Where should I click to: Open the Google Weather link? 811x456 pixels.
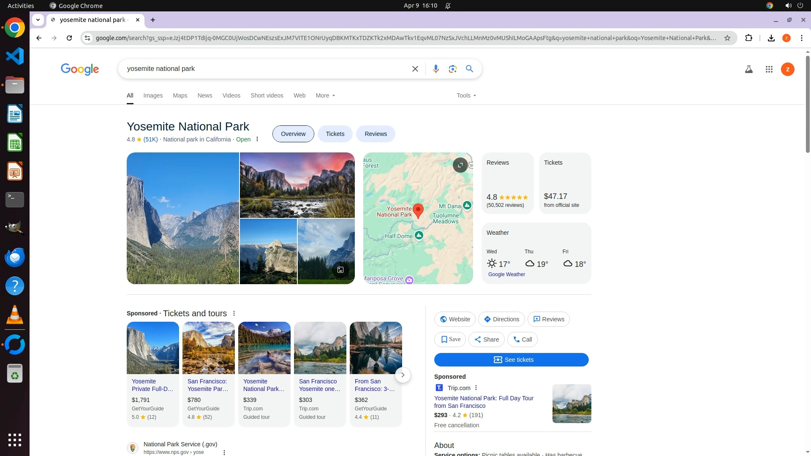coord(506,274)
